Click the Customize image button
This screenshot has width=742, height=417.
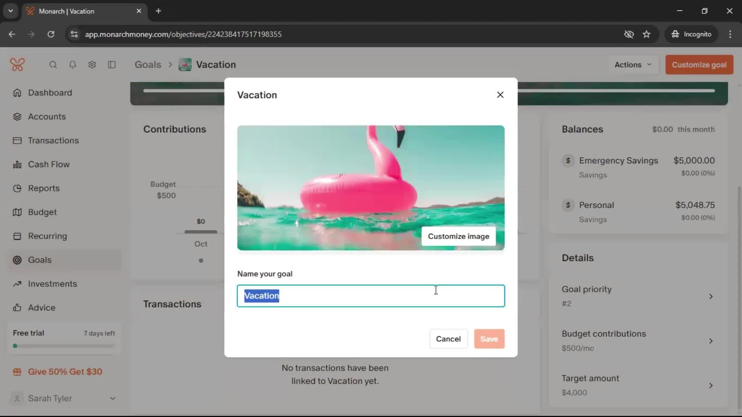coord(458,236)
